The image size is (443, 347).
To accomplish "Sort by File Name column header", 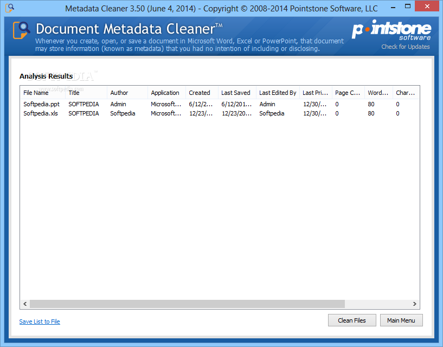I will click(43, 93).
